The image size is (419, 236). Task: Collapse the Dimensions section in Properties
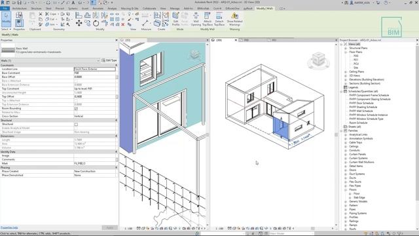(x=117, y=136)
